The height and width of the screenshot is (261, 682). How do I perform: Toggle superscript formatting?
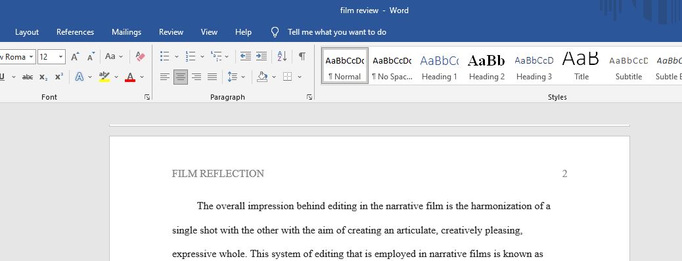click(59, 77)
